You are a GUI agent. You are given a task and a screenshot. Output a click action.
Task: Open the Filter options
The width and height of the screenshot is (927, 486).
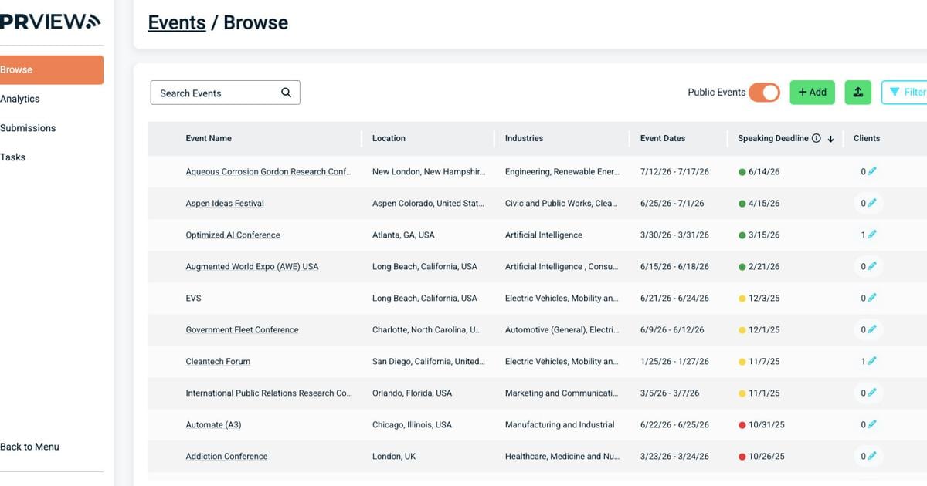(x=905, y=93)
